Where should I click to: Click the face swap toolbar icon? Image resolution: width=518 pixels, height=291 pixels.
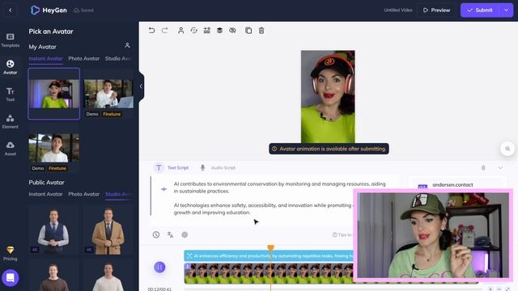tap(194, 31)
